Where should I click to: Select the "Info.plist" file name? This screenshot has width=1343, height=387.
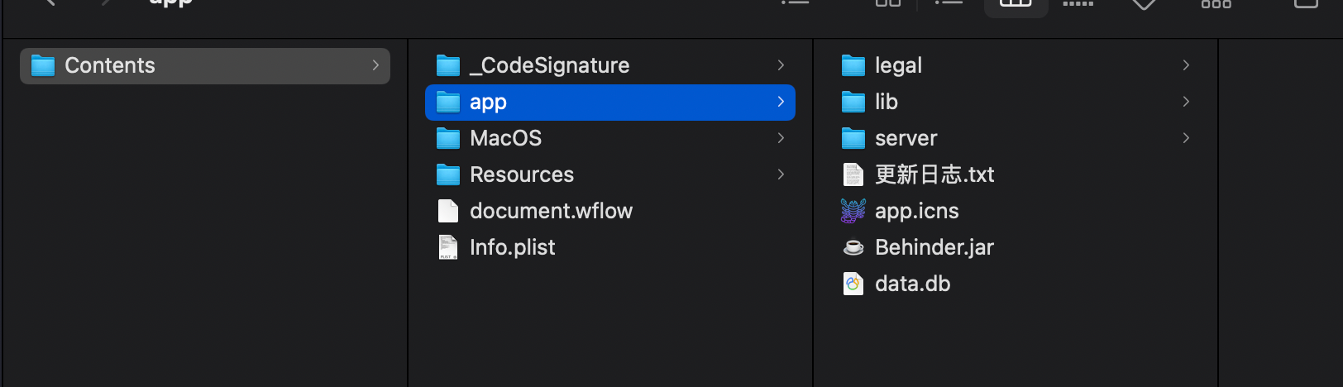513,247
